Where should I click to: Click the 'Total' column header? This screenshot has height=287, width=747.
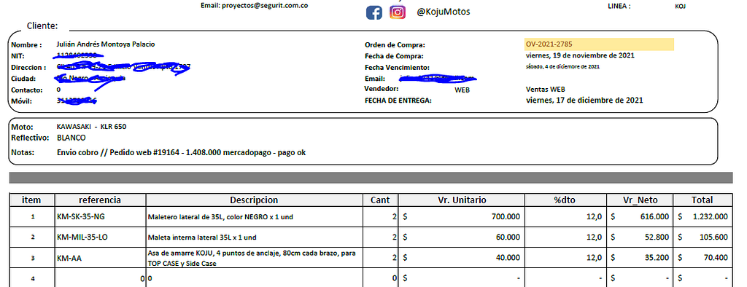coord(703,200)
